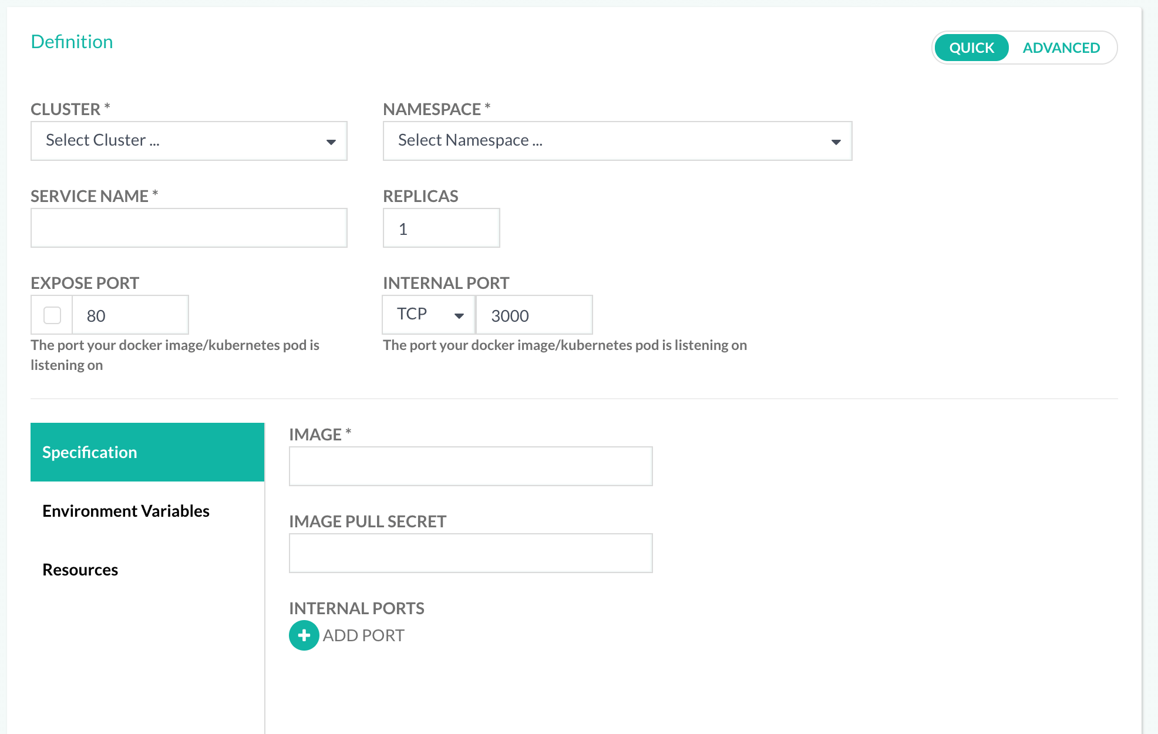
Task: Open the Environment Variables tab
Action: [126, 511]
